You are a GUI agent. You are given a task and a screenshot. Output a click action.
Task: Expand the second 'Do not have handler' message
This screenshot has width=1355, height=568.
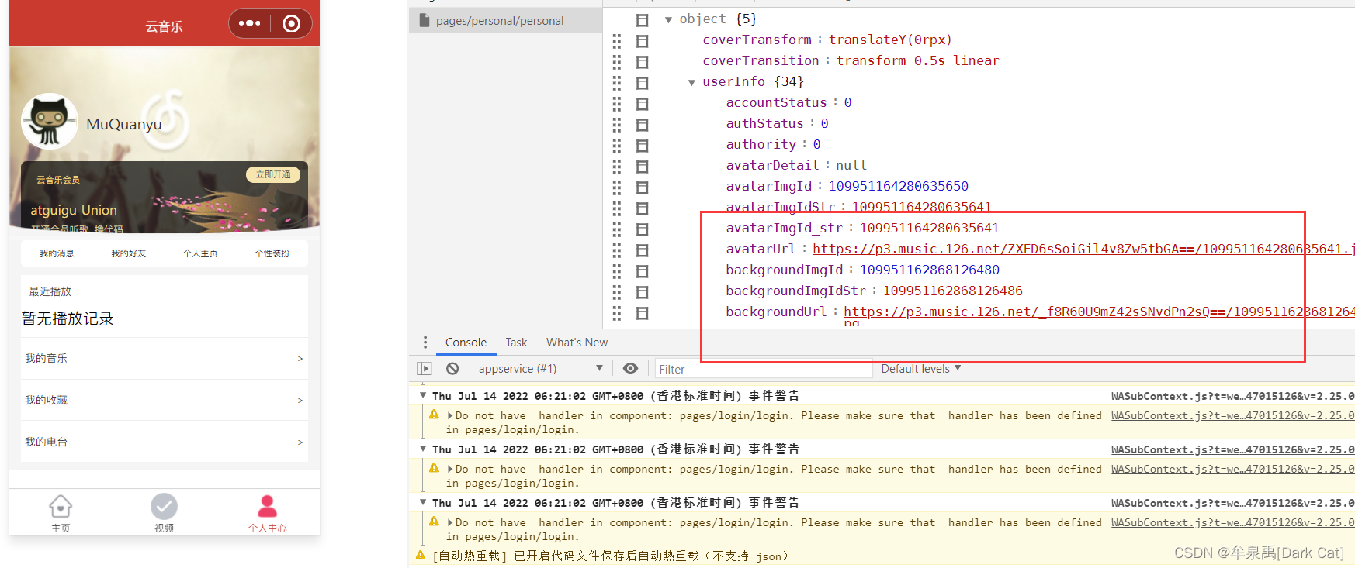click(x=450, y=470)
